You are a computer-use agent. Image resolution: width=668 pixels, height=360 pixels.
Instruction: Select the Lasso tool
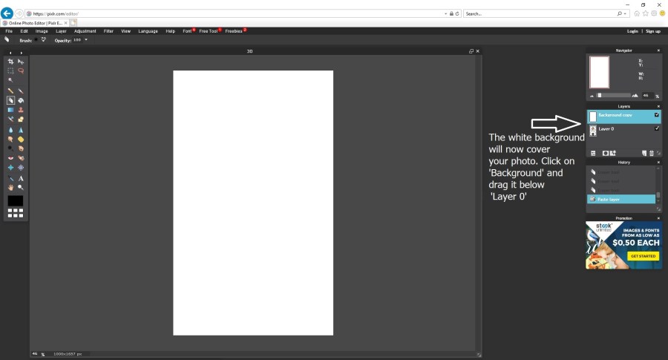(21, 71)
